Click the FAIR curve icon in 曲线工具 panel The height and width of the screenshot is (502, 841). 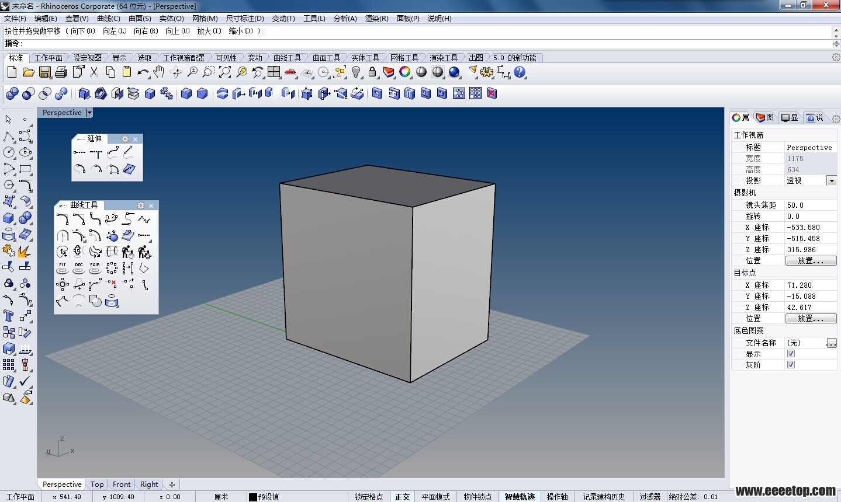point(95,269)
